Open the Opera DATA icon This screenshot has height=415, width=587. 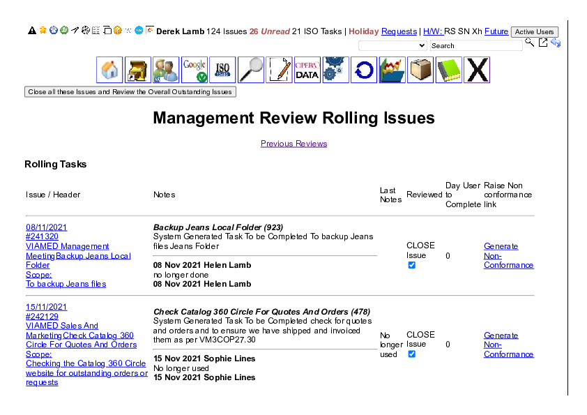(x=307, y=70)
